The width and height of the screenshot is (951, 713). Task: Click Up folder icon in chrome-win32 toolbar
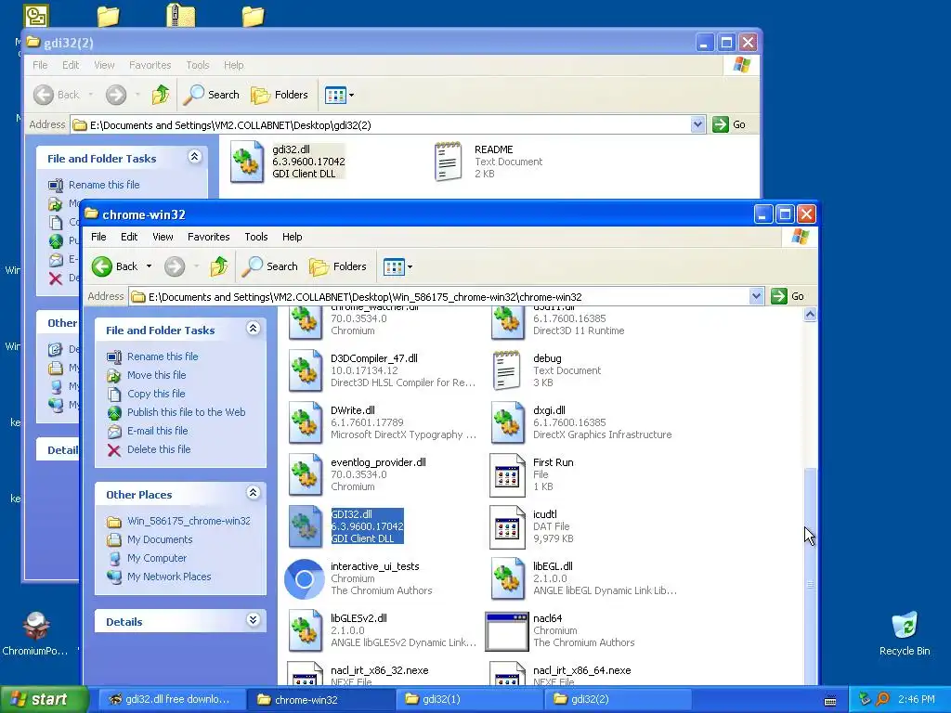coord(219,266)
